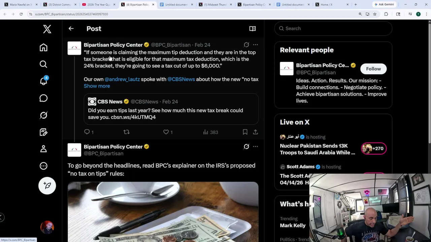Open the tips money image thumbnail
431x242 pixels.
point(163,212)
